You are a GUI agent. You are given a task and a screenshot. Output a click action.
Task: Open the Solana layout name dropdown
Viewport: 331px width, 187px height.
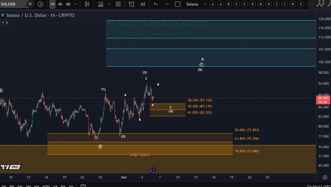(196, 4)
